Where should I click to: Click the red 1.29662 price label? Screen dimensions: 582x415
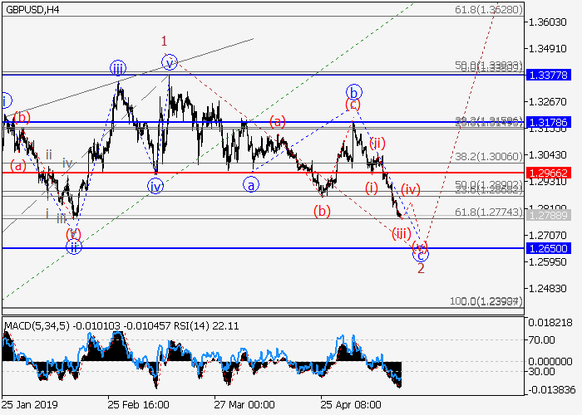[548, 173]
